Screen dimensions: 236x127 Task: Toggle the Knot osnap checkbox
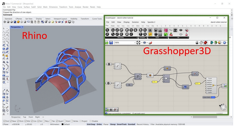65,121
